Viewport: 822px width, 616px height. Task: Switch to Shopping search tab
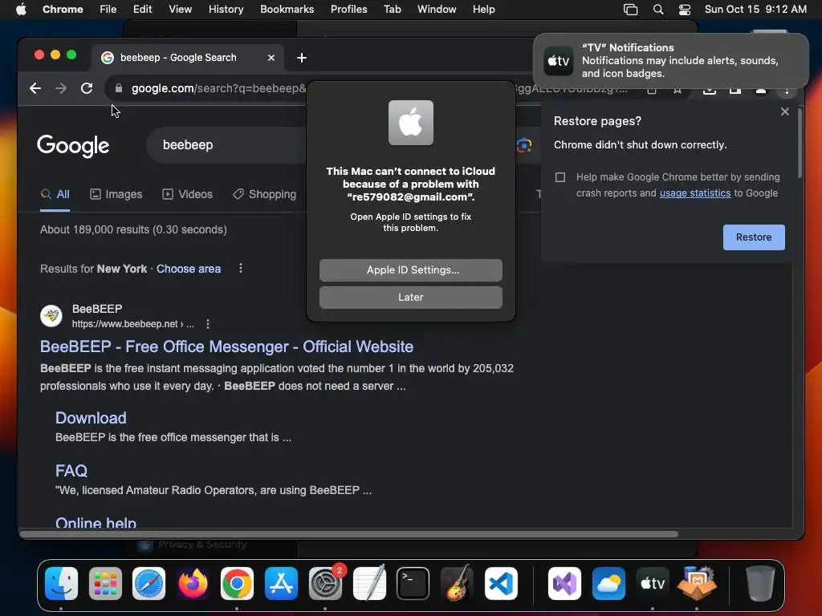click(265, 195)
